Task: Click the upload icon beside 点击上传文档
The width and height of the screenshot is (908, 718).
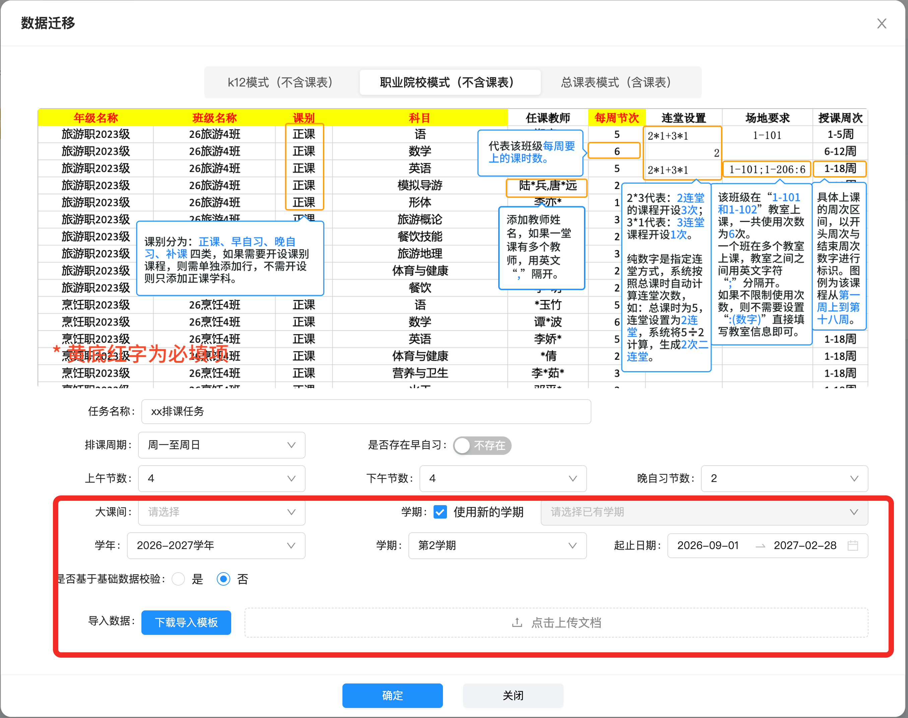Action: point(517,622)
